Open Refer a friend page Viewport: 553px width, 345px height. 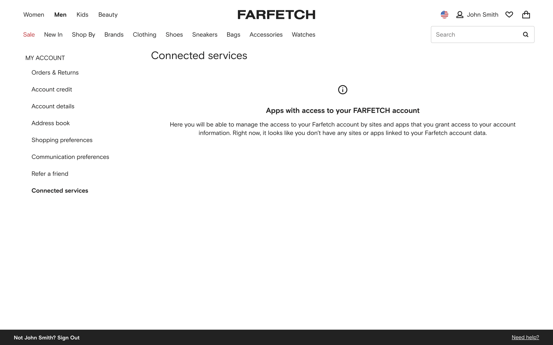pos(50,174)
